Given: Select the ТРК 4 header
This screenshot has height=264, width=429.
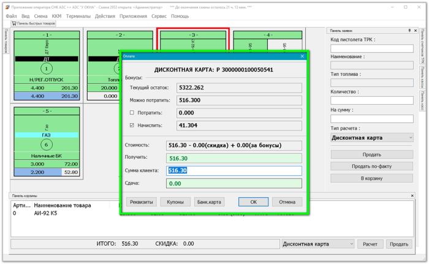Looking at the screenshot, I should pos(268,35).
